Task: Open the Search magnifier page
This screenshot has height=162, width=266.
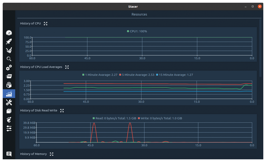Action: pos(9,59)
